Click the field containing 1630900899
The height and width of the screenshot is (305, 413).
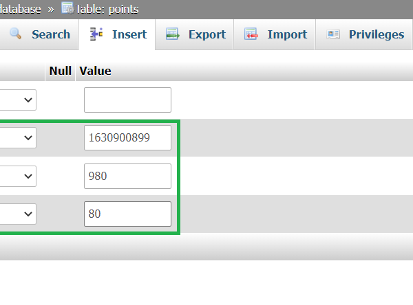(x=127, y=138)
